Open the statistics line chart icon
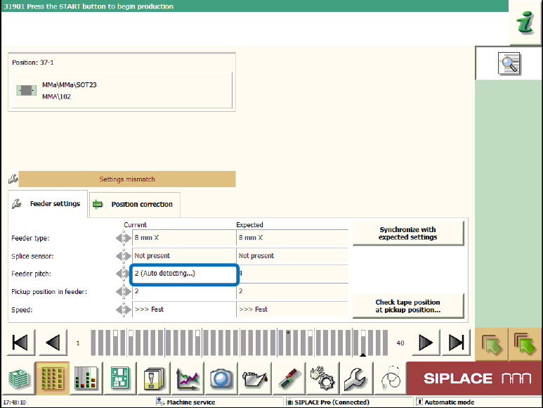Screen dimensions: 543x408 pos(188,378)
